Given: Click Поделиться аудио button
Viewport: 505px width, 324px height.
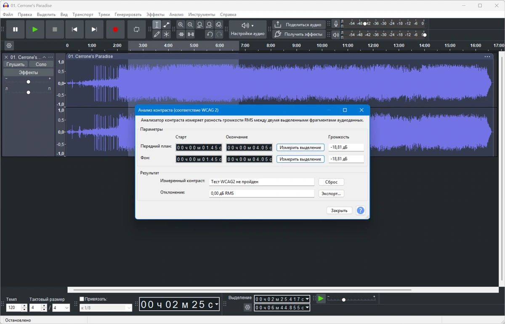Looking at the screenshot, I should (299, 25).
